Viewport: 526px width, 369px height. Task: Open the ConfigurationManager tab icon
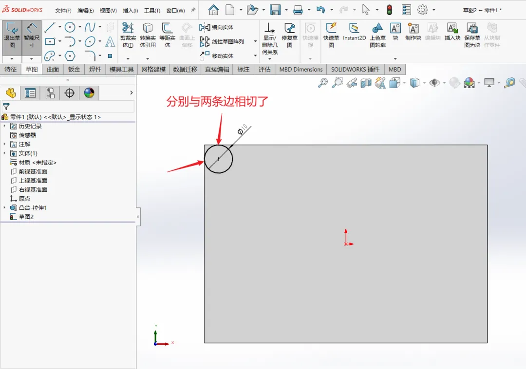[50, 93]
